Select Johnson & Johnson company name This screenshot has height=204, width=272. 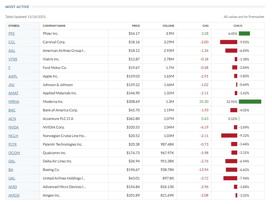tap(58, 85)
